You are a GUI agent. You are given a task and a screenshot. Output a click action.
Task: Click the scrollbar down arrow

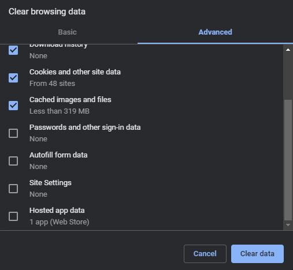[288, 225]
